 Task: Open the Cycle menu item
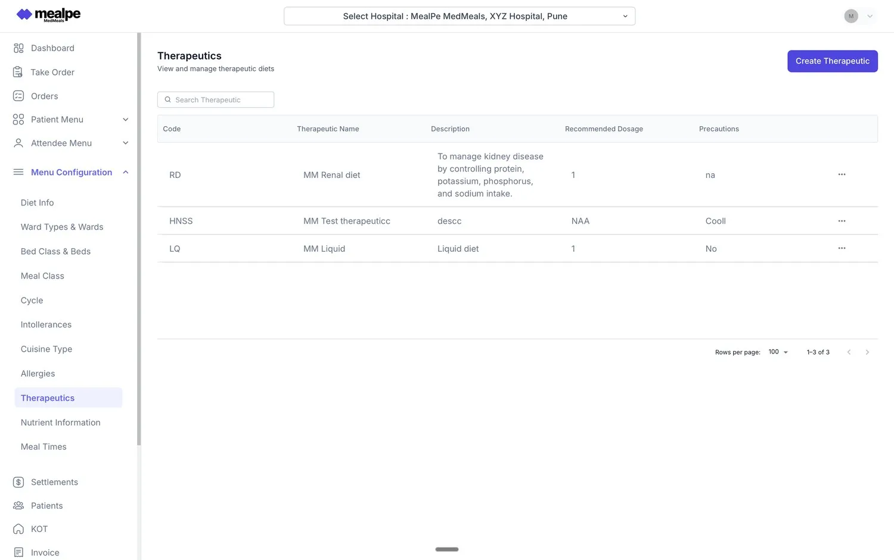(32, 301)
